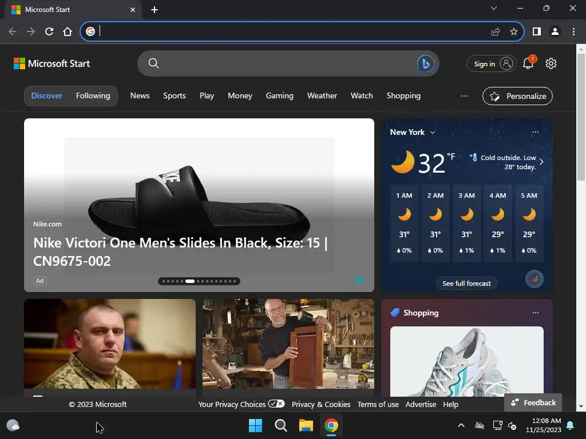Switch to the Following tab
The width and height of the screenshot is (586, 439).
93,96
